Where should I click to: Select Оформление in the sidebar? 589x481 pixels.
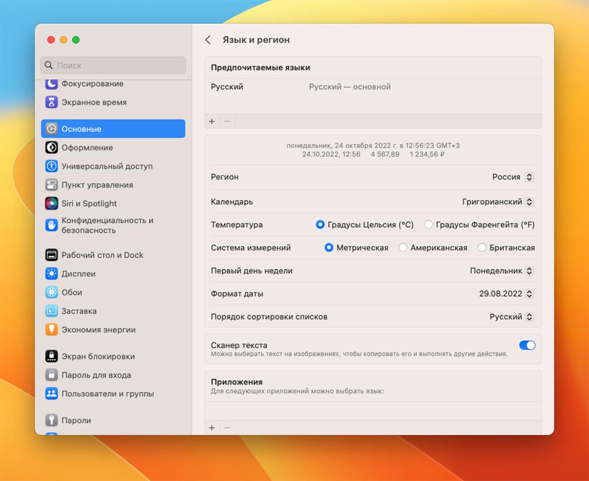click(x=113, y=148)
